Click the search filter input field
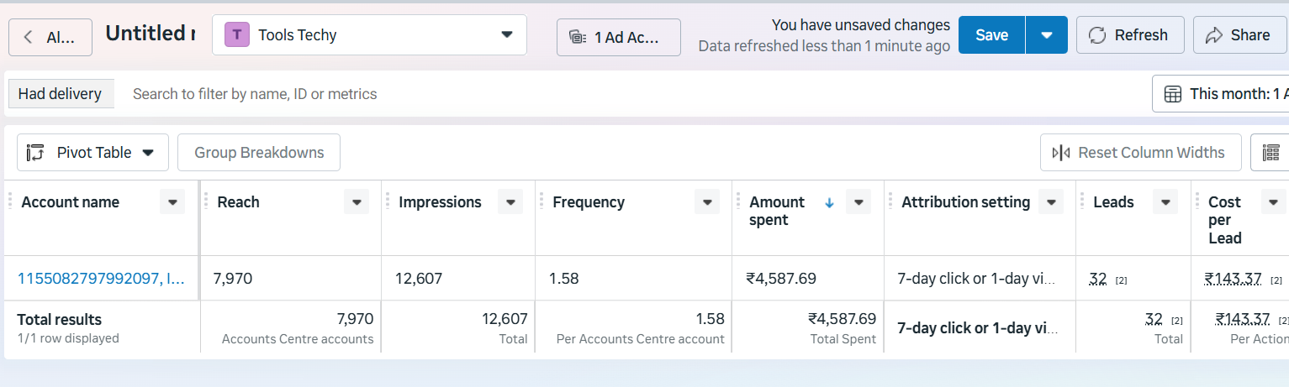The image size is (1289, 387). point(589,94)
